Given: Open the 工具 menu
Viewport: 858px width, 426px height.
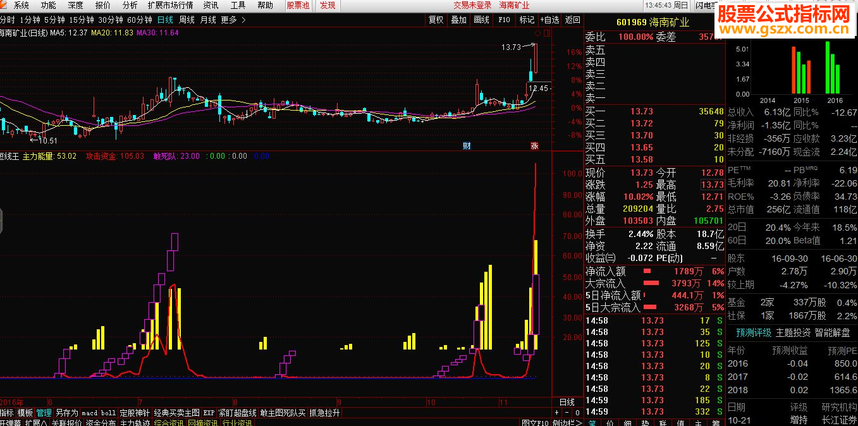Looking at the screenshot, I should (x=238, y=5).
